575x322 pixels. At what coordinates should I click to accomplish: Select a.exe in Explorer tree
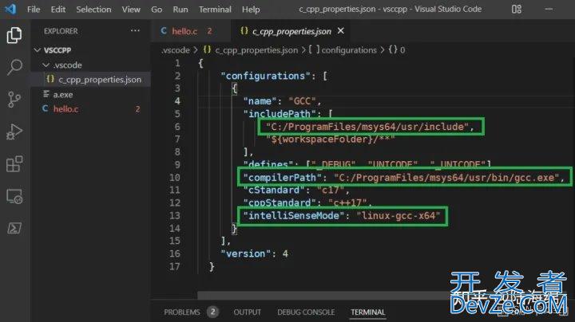90,94
